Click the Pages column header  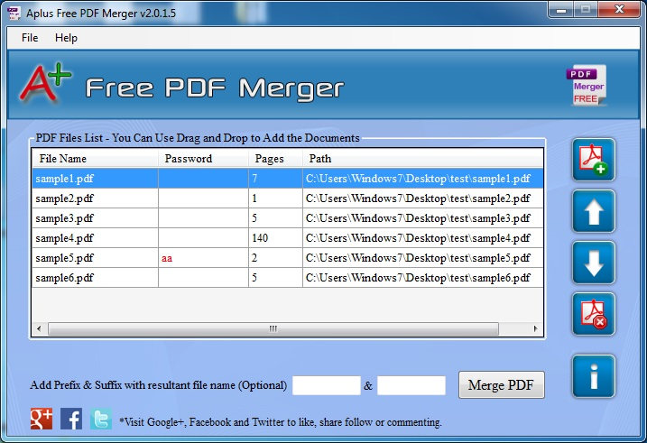click(x=275, y=159)
